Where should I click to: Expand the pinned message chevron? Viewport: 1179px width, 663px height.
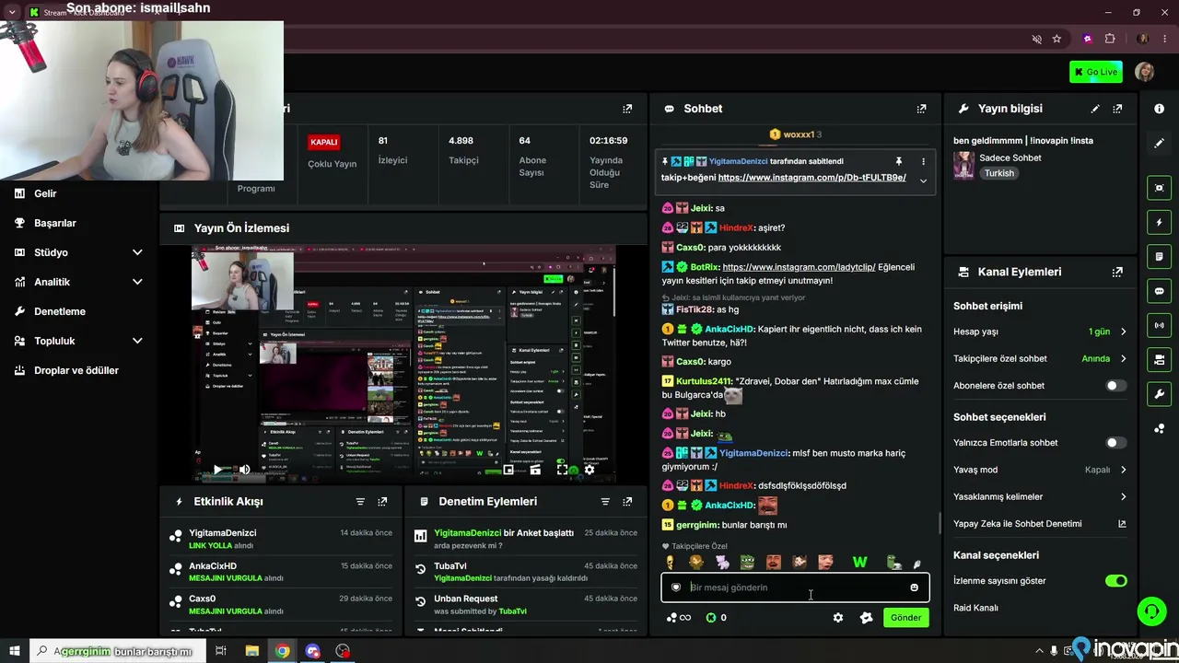point(923,180)
